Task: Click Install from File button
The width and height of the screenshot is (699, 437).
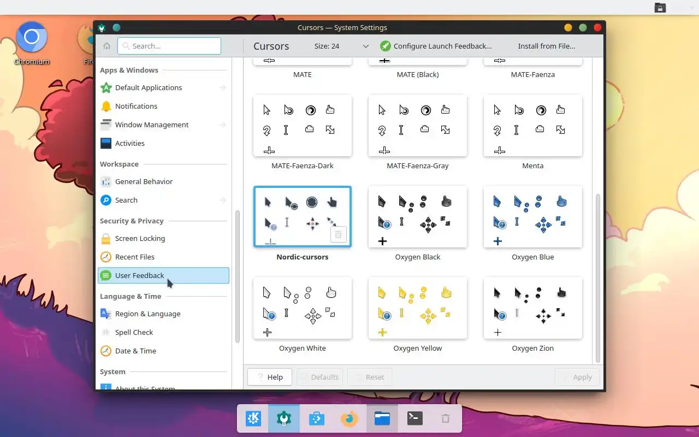Action: click(x=547, y=46)
